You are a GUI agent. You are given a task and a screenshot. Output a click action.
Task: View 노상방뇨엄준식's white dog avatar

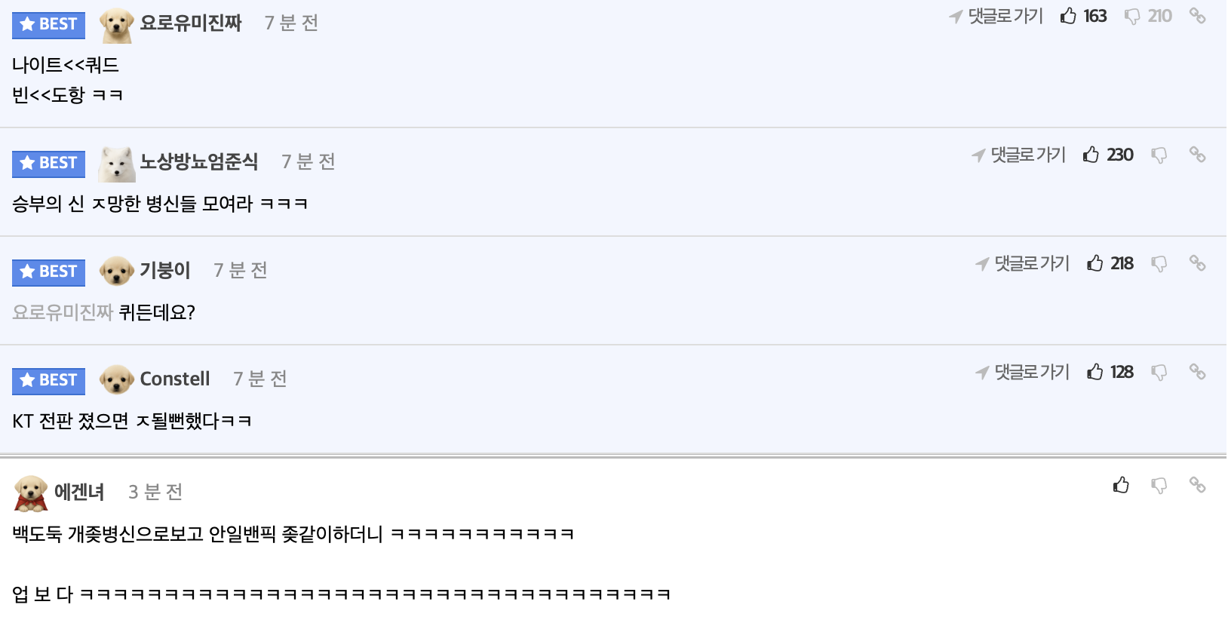117,164
